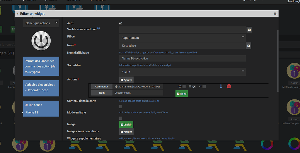The width and height of the screenshot is (300, 153).
Task: Click the chevron before Editer un widget title
Action: [x=18, y=14]
